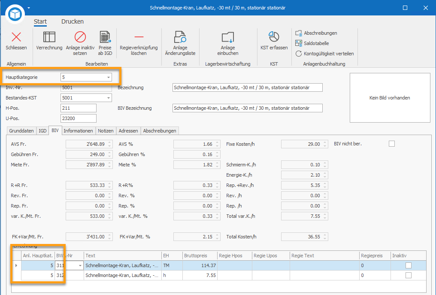Screen dimensions: 436x295
Task: Click EH cell h in row 312
Action: point(172,275)
